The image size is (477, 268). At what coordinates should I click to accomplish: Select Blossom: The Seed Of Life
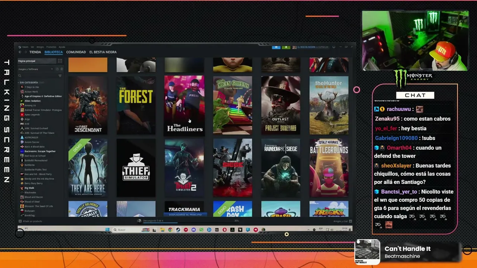pyautogui.click(x=39, y=206)
